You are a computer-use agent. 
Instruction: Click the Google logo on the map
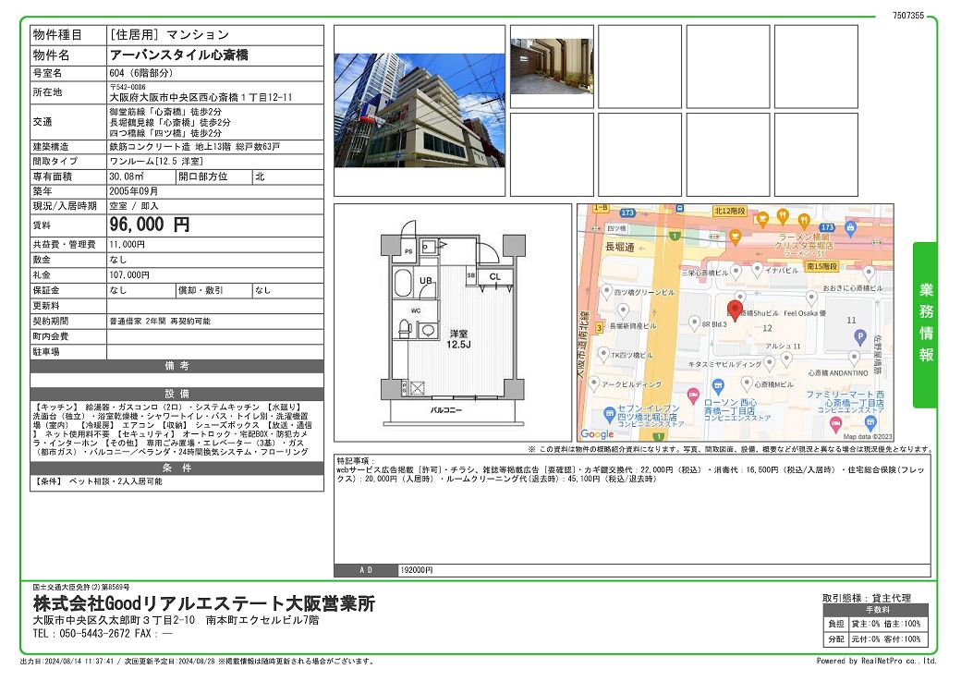596,434
